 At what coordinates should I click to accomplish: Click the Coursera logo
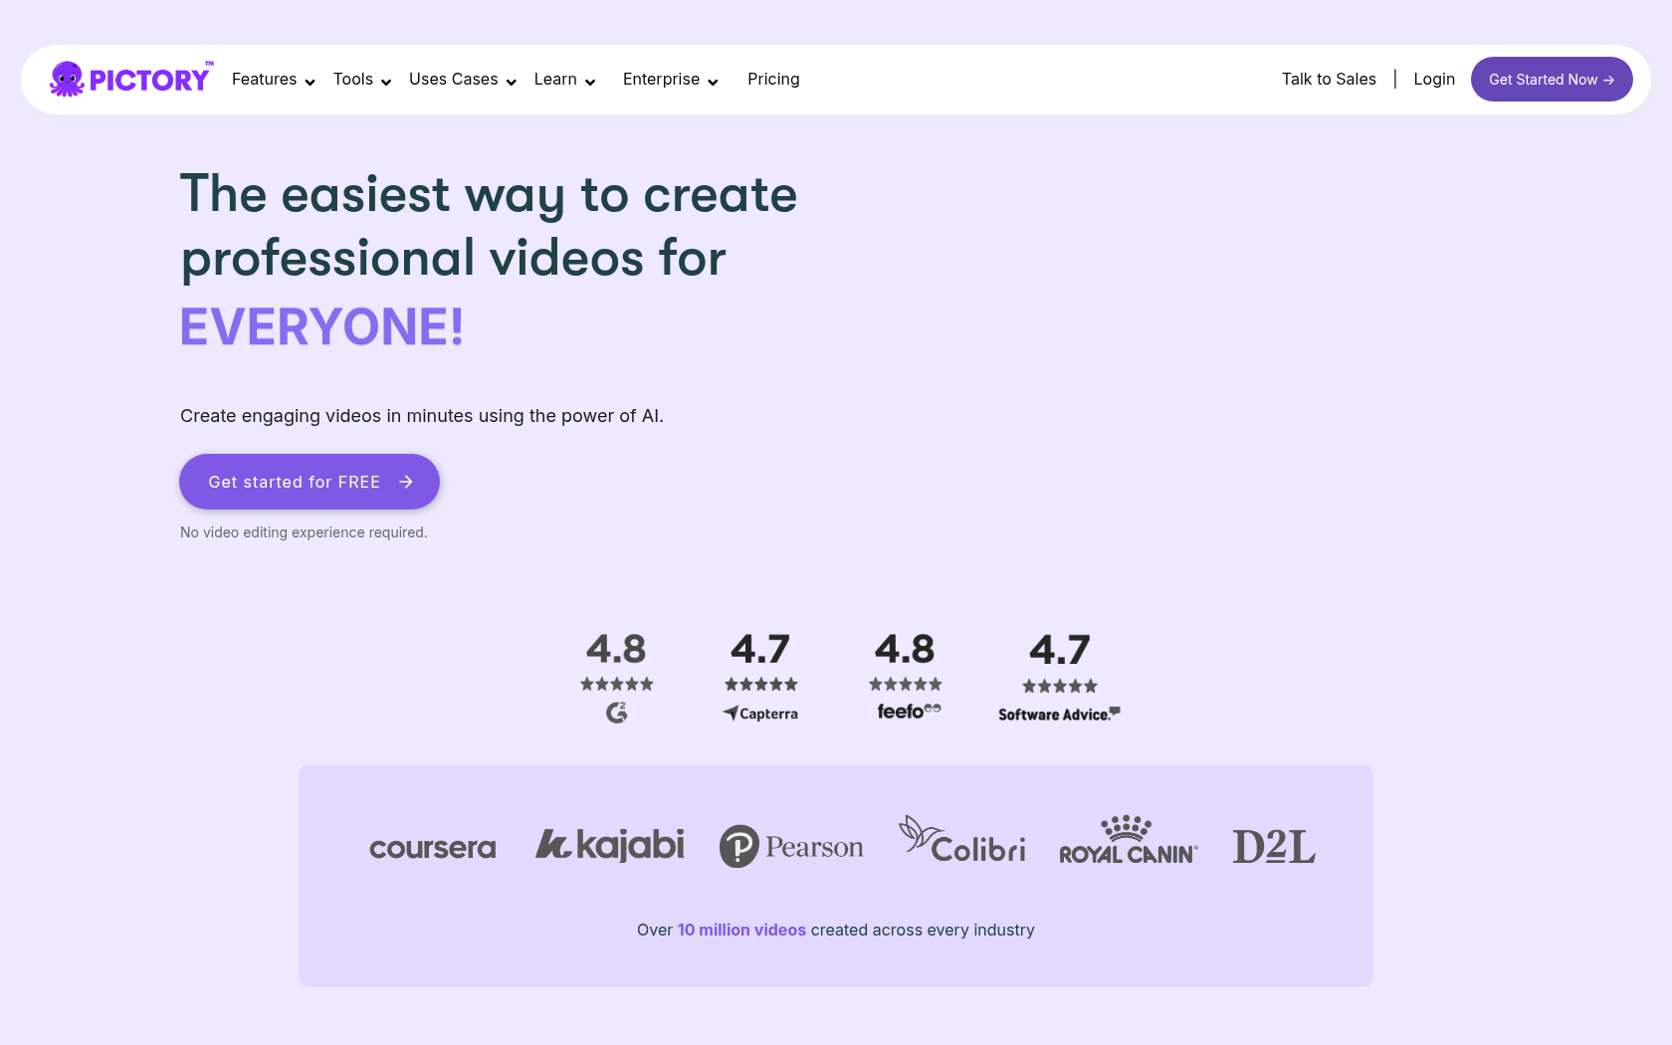(x=433, y=848)
